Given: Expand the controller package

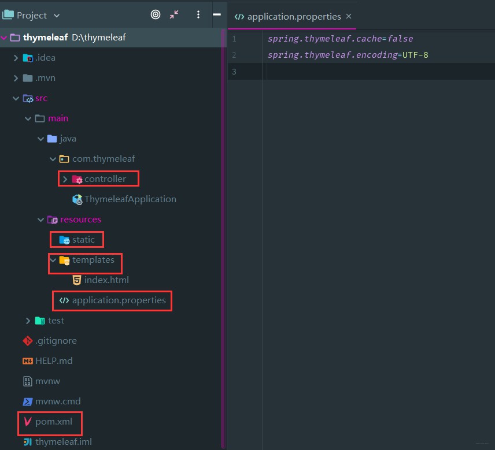Looking at the screenshot, I should pos(65,179).
